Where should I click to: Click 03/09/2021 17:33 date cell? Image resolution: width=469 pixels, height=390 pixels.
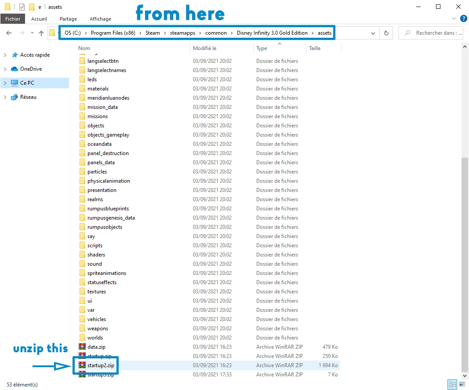[x=212, y=375]
